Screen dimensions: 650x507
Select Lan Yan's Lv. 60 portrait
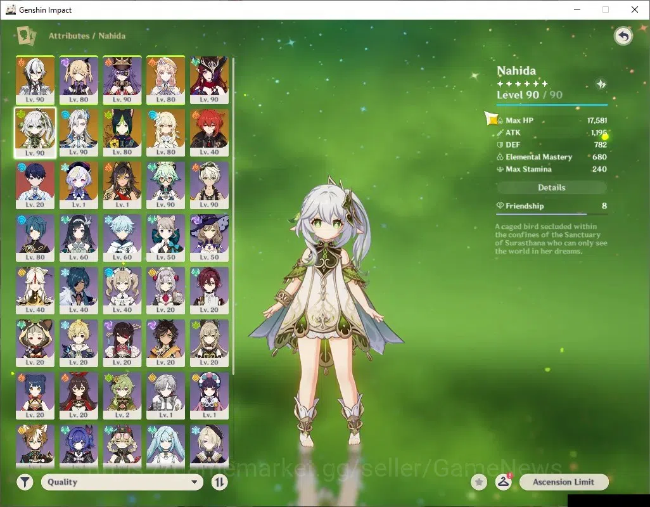coord(79,238)
